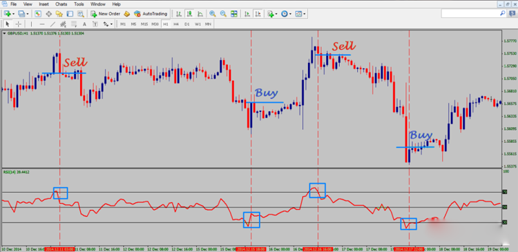Click the zoom in magnifier icon

tap(213, 14)
